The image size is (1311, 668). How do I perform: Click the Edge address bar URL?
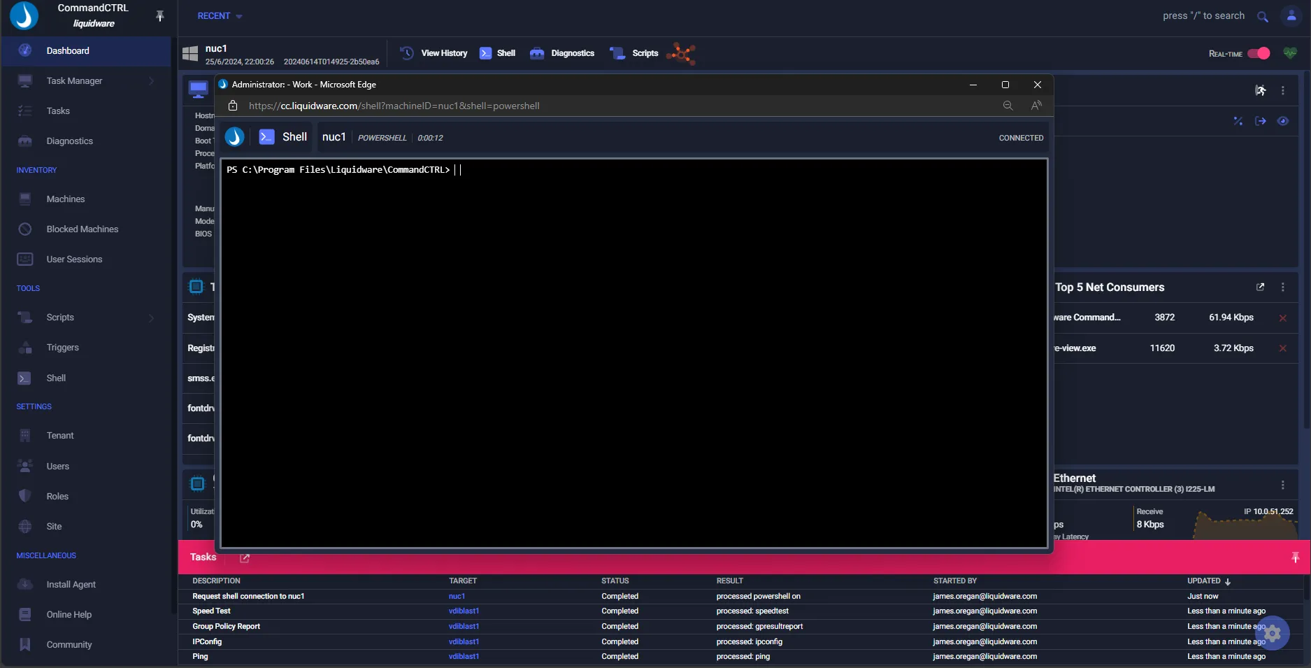394,106
